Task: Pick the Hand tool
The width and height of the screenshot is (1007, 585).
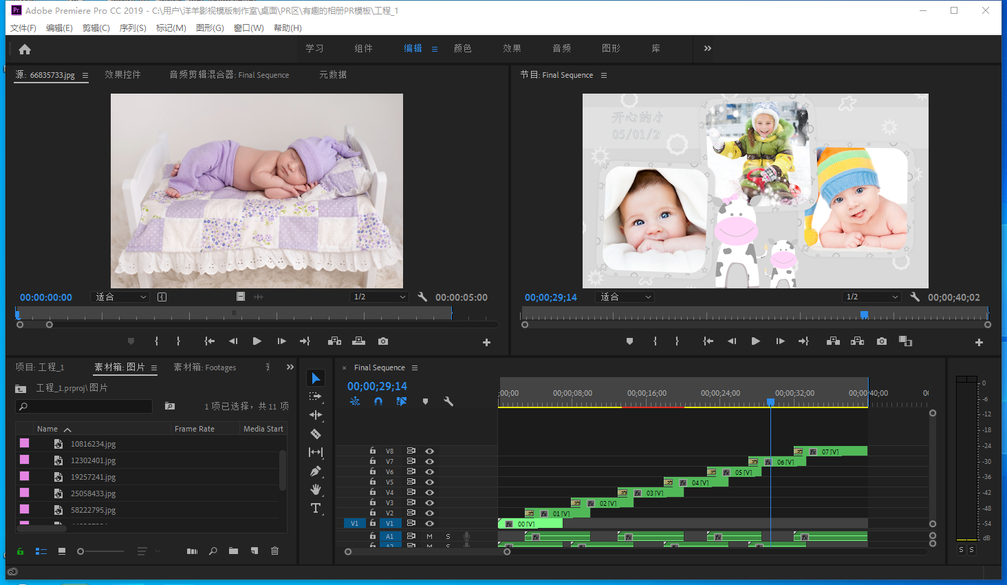Action: pos(316,489)
